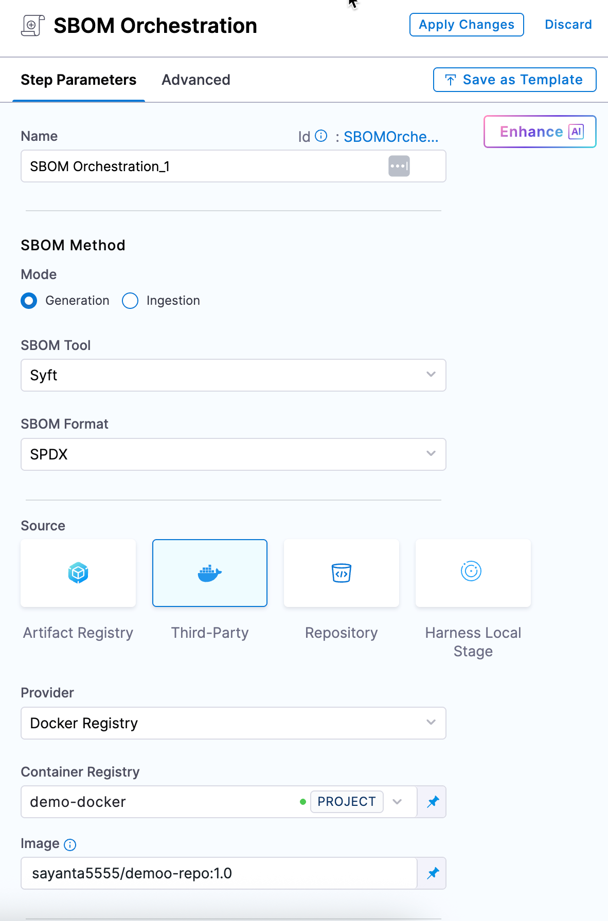Open the Step Parameters tab

tap(79, 80)
